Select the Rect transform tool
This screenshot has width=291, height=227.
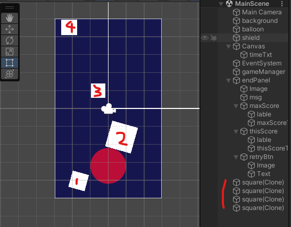click(10, 63)
